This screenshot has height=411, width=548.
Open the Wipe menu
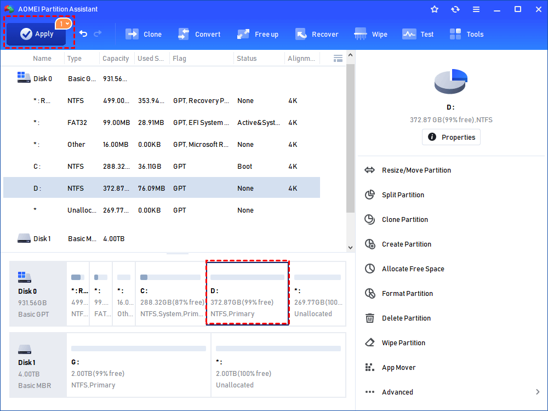[x=370, y=34]
